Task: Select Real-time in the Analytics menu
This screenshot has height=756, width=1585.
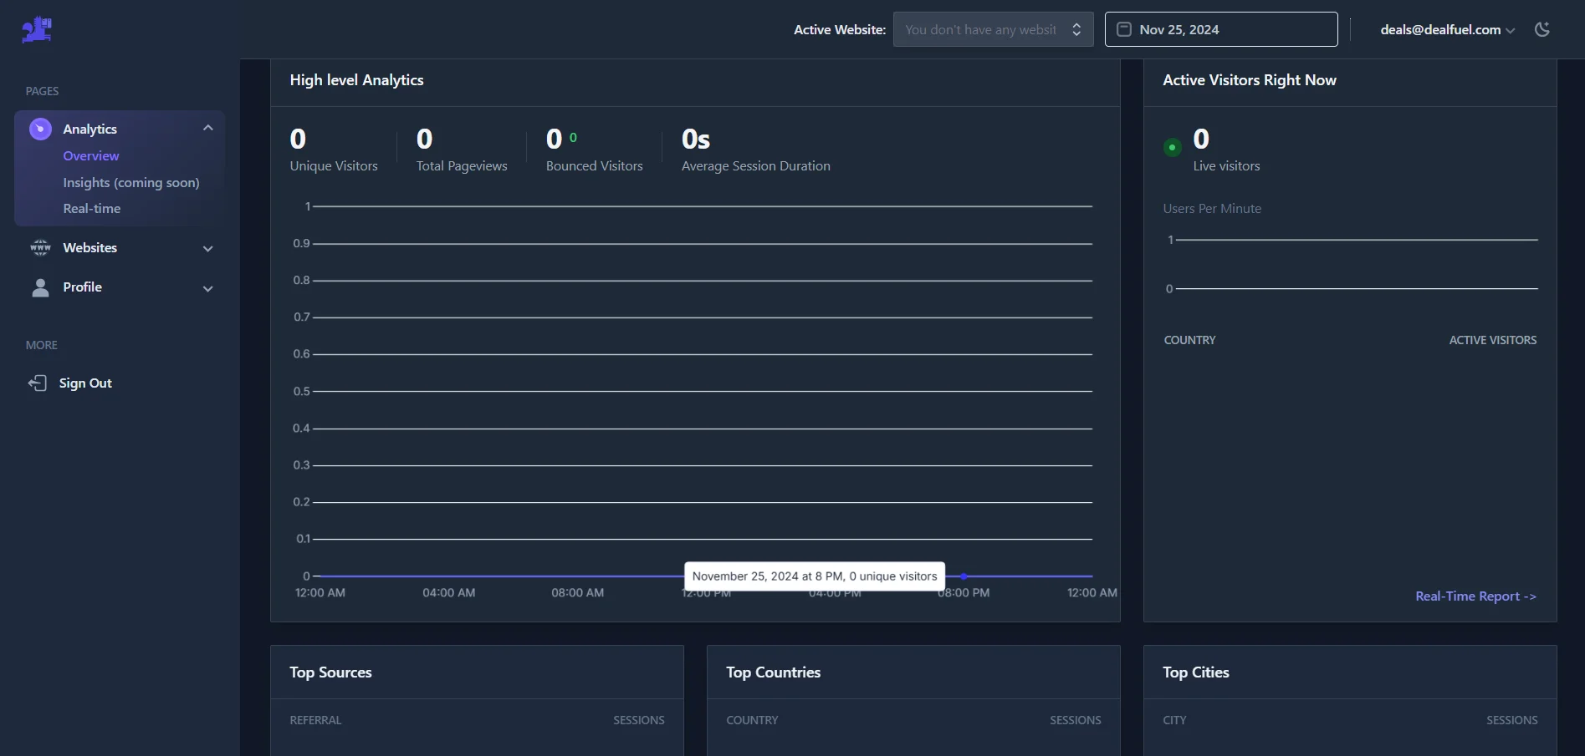Action: [93, 208]
